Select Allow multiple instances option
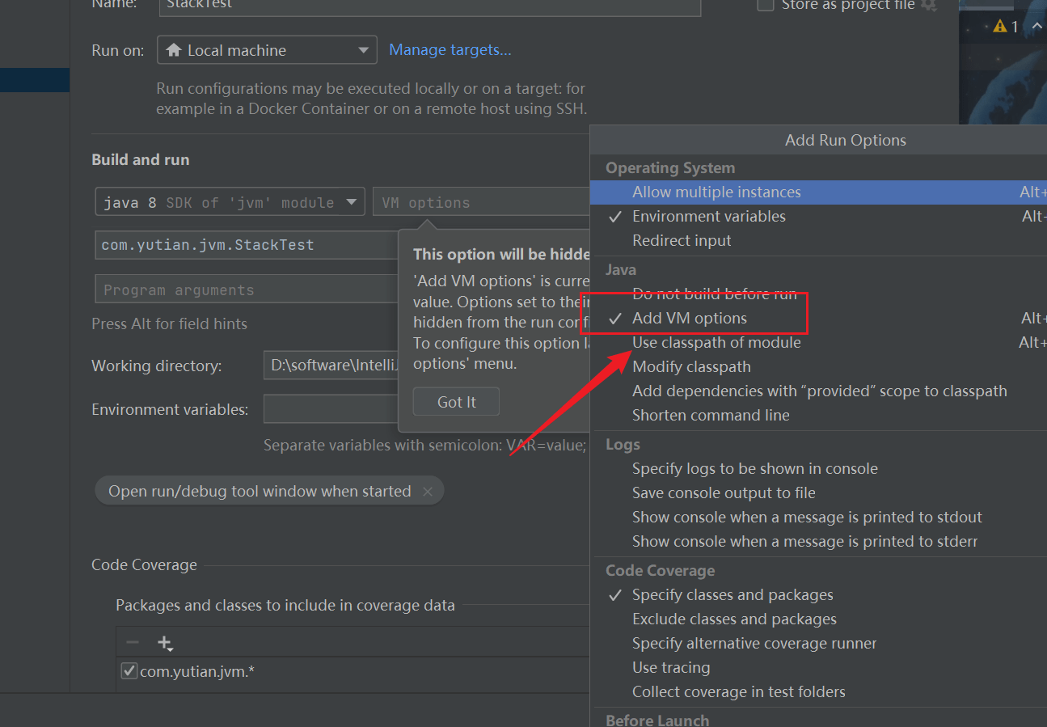Viewport: 1047px width, 727px height. click(716, 192)
